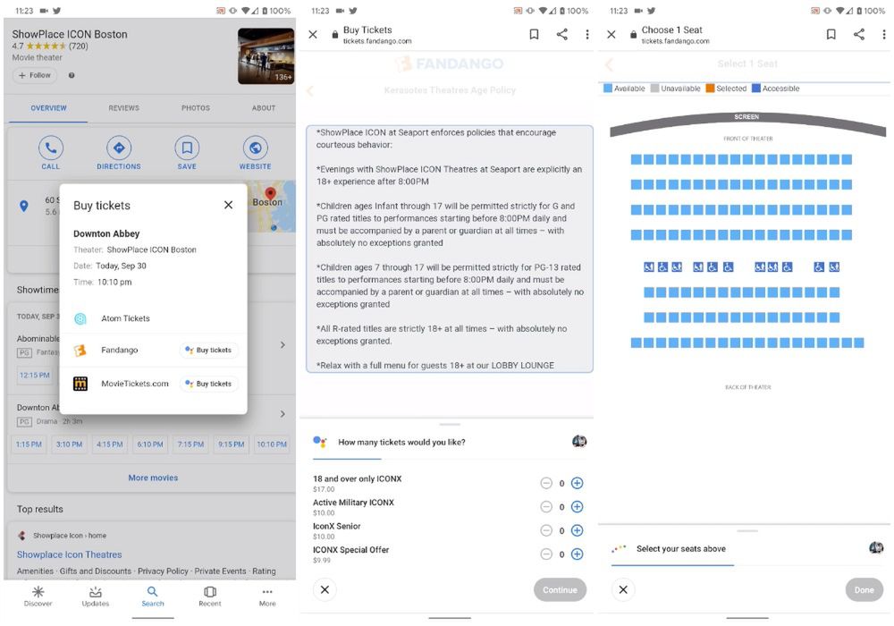Switch to the Photos tab
Image resolution: width=894 pixels, height=626 pixels.
(196, 107)
